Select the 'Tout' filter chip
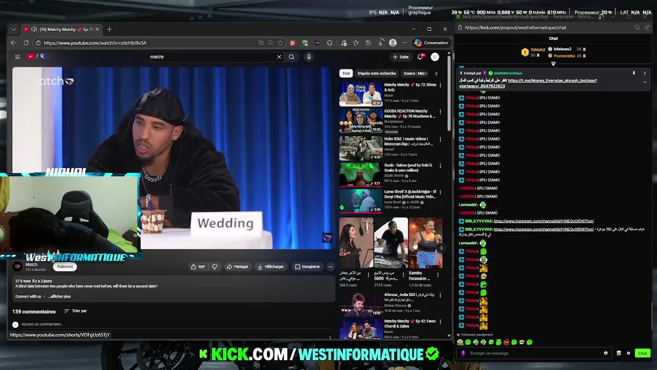This screenshot has height=370, width=657. (346, 73)
